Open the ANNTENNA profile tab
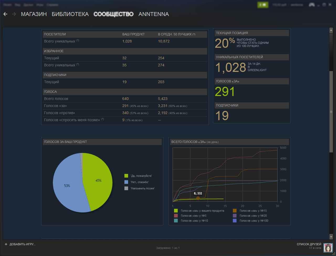The image size is (336, 256). [x=154, y=14]
